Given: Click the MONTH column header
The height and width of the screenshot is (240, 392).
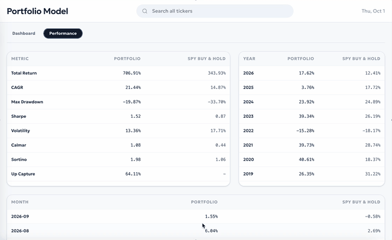Looking at the screenshot, I should (20, 202).
